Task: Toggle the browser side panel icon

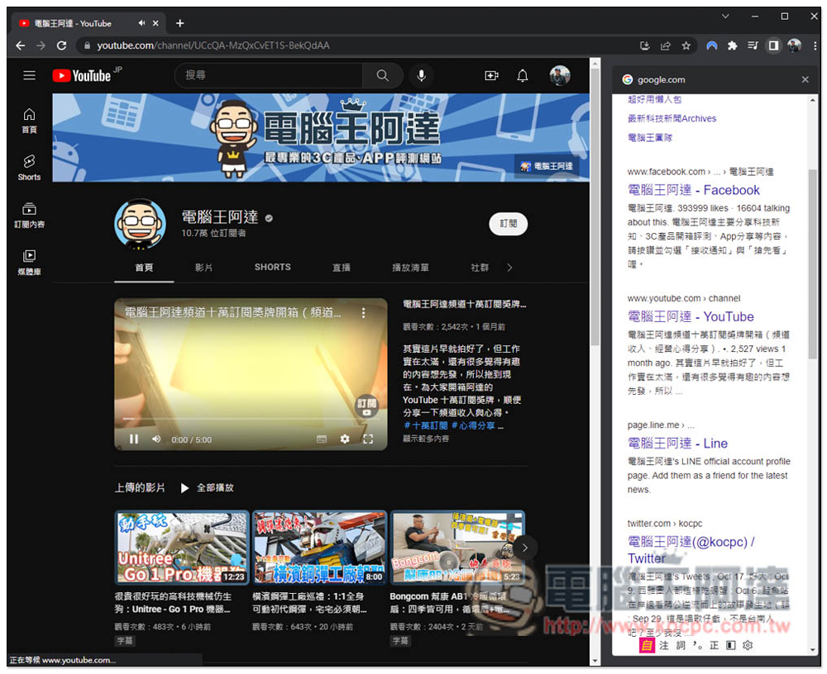Action: 773,46
